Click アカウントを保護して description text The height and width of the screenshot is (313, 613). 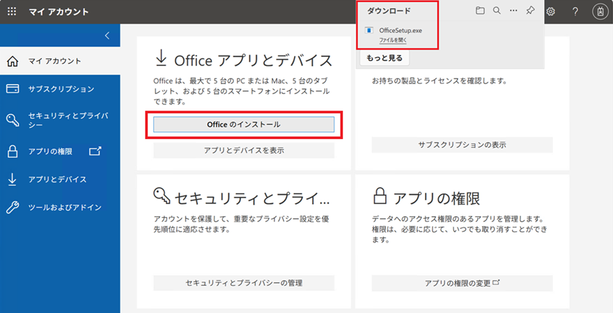tap(241, 224)
